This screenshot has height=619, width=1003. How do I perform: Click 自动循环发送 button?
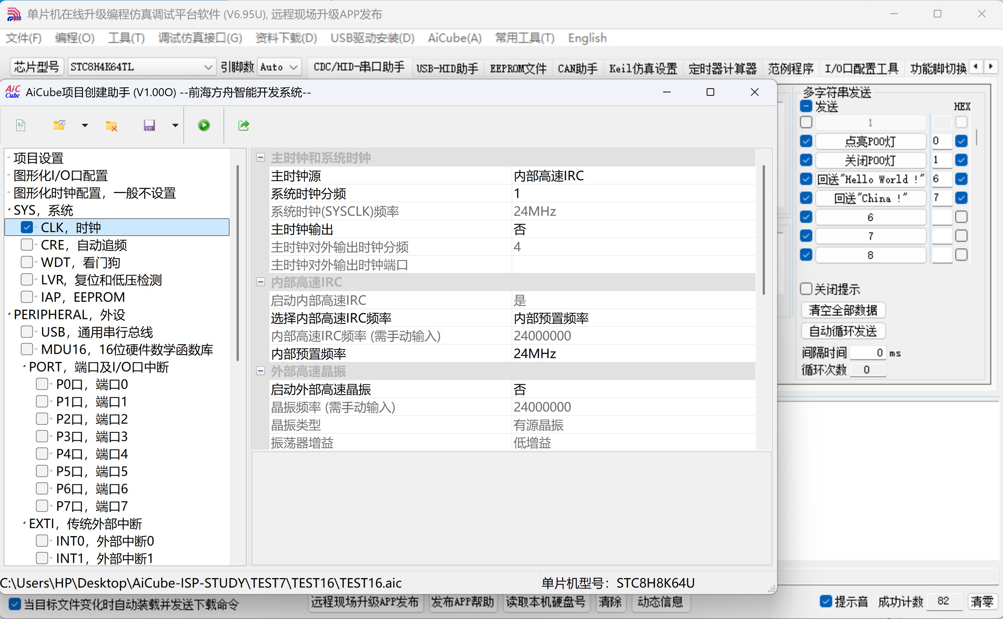[x=843, y=331]
